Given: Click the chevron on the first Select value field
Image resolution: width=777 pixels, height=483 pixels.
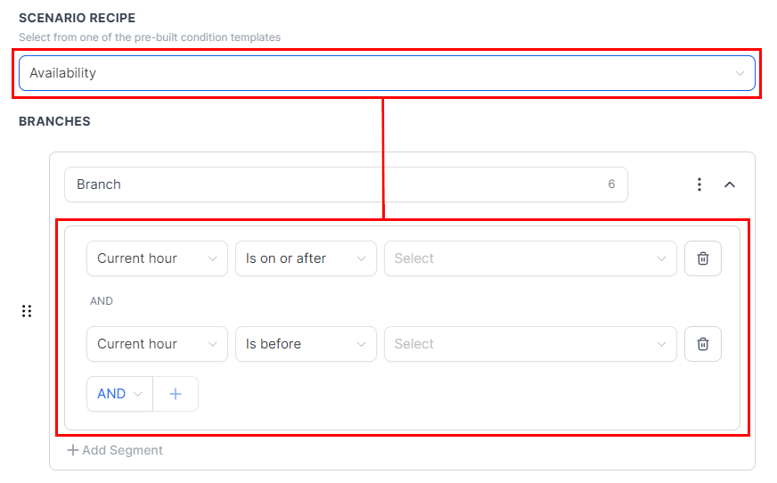Looking at the screenshot, I should point(661,258).
